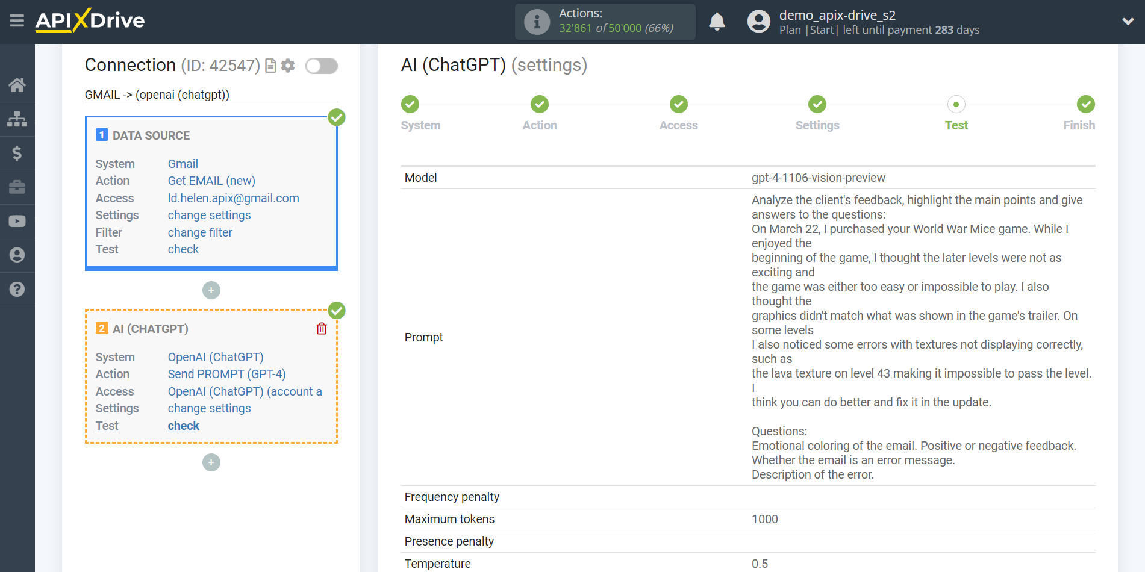The width and height of the screenshot is (1145, 572).
Task: Click the model value gpt-4-1106-vision-preview
Action: pos(819,178)
